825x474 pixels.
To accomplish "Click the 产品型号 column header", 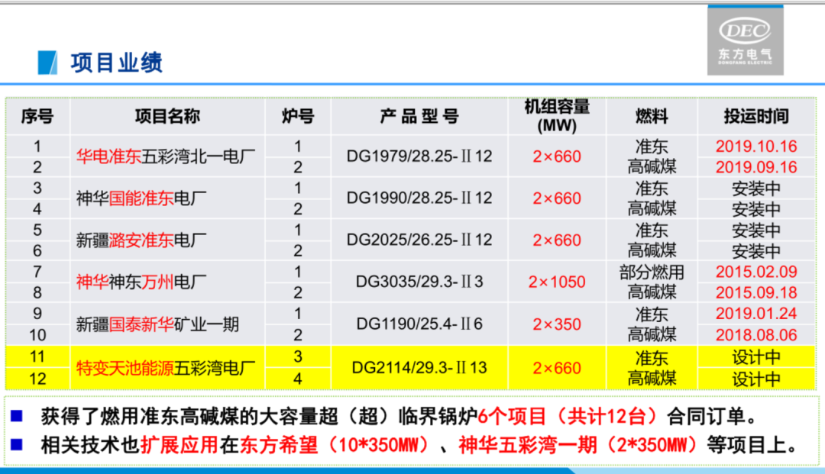I will click(419, 116).
